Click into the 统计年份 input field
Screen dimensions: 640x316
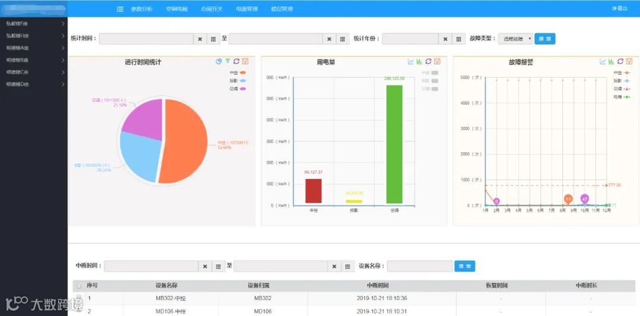coord(411,39)
